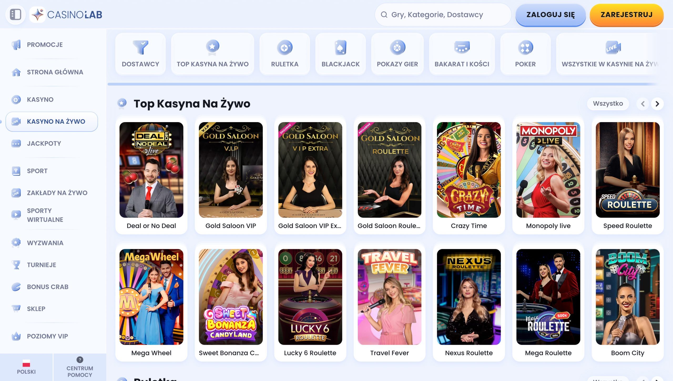
Task: Select Kasyno Na Żywo in sidebar menu
Action: point(52,121)
